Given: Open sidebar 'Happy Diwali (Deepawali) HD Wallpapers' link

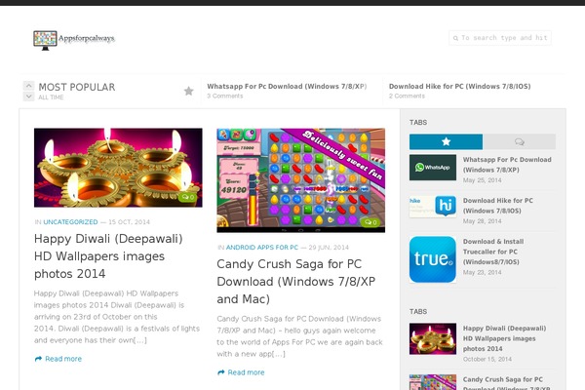Looking at the screenshot, I should (x=504, y=338).
